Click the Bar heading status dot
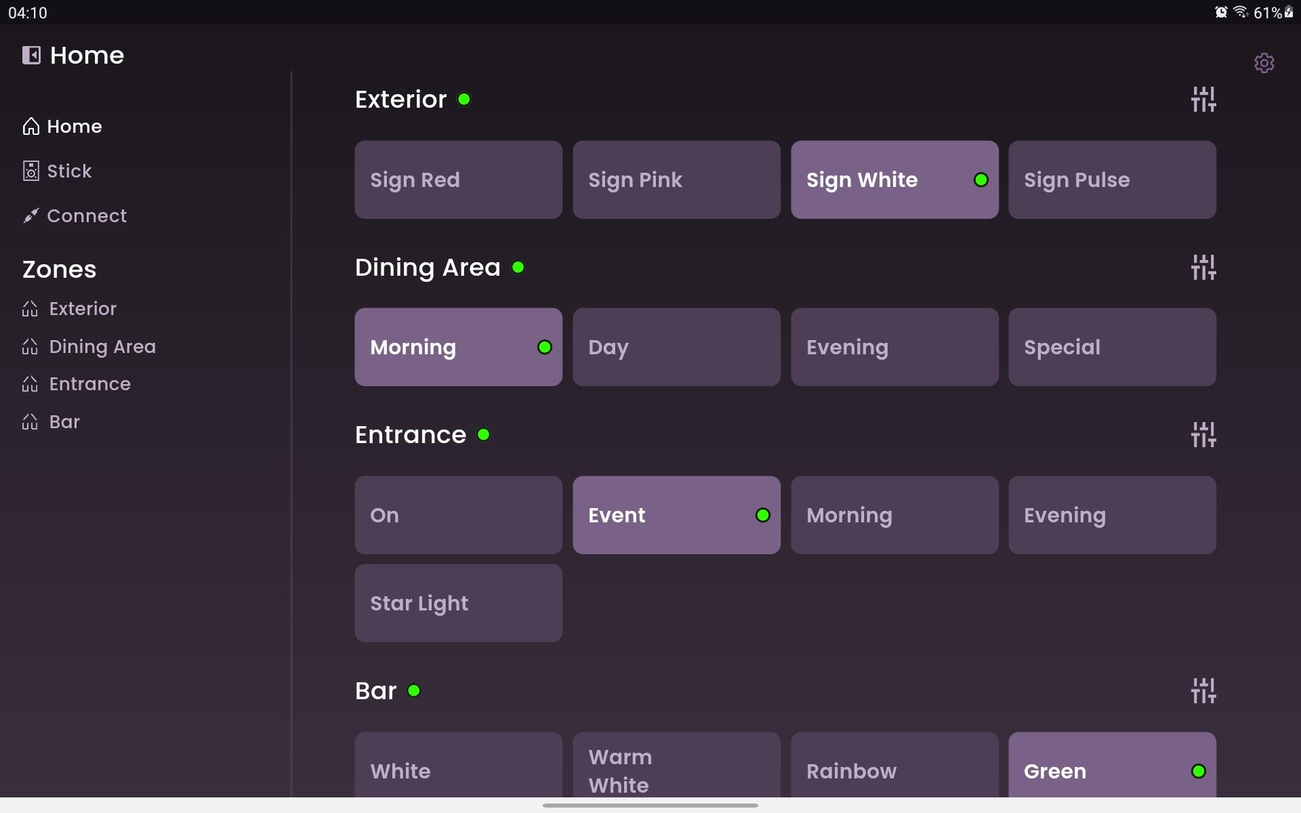 coord(414,691)
